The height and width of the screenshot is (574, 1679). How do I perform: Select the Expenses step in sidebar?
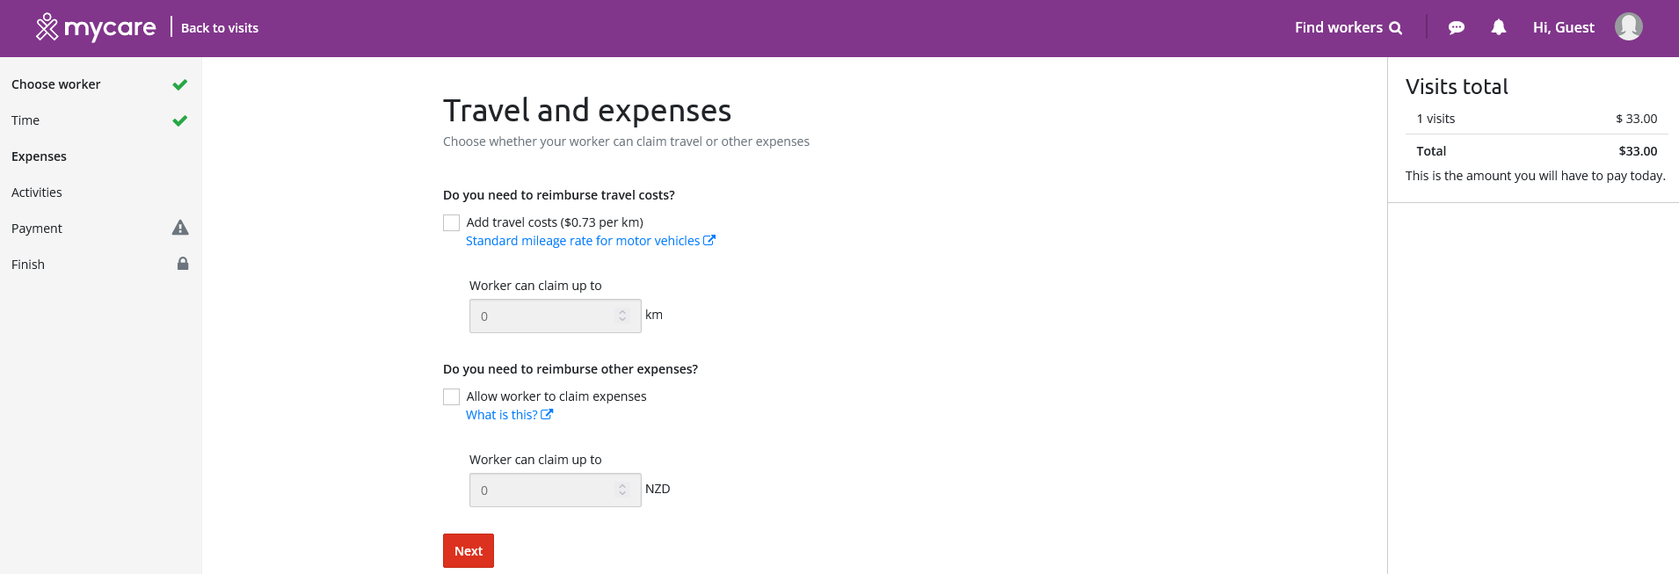(x=39, y=156)
